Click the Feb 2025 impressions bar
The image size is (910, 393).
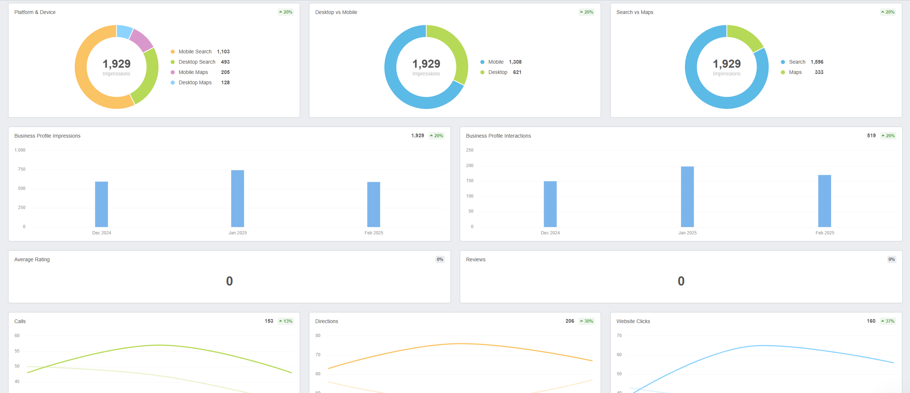pos(374,205)
